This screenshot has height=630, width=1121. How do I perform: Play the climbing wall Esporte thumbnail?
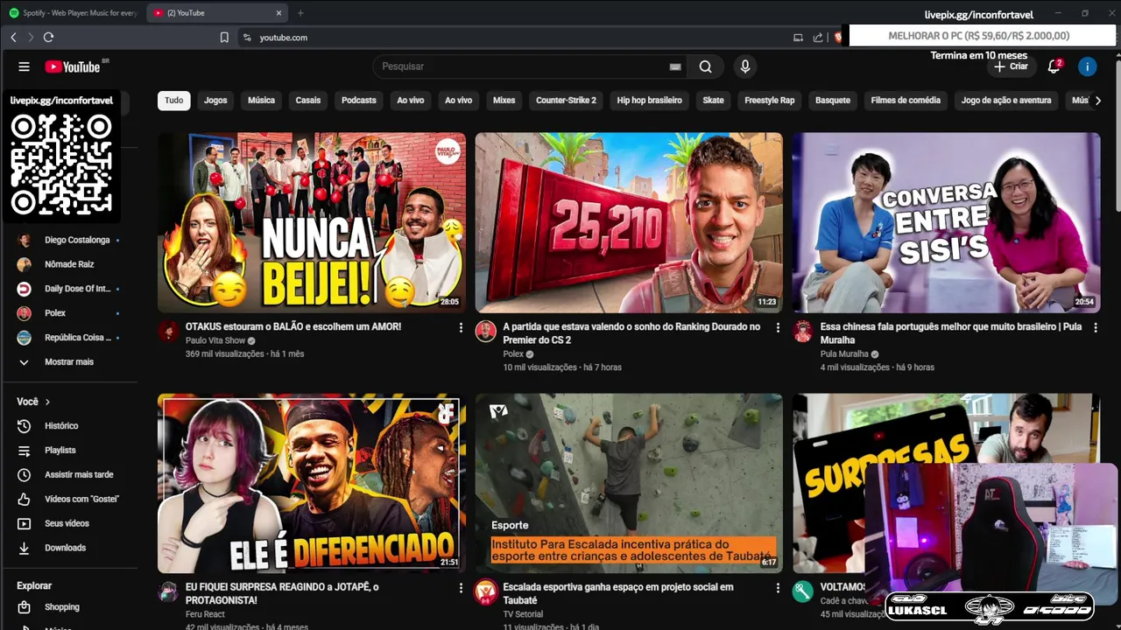coord(629,483)
